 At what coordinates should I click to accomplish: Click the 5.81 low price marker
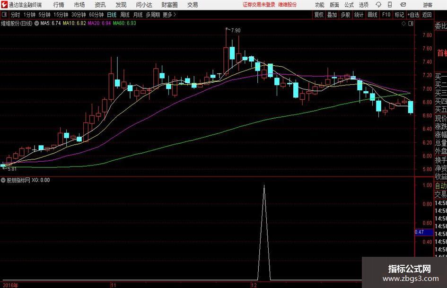(x=12, y=169)
